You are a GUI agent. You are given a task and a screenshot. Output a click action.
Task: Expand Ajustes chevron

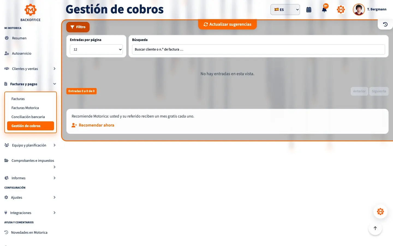pos(55,197)
